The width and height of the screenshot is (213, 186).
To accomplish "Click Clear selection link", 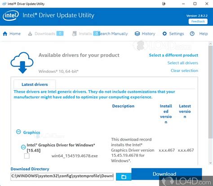I will tap(184, 71).
